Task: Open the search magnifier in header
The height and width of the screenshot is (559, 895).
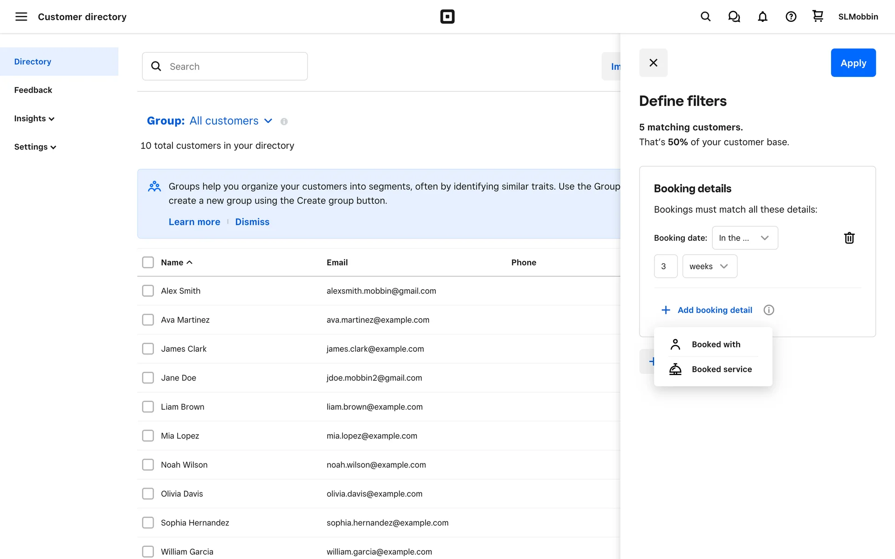Action: (705, 17)
